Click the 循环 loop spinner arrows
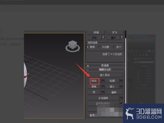This screenshot has height=123, width=164. coord(122,37)
